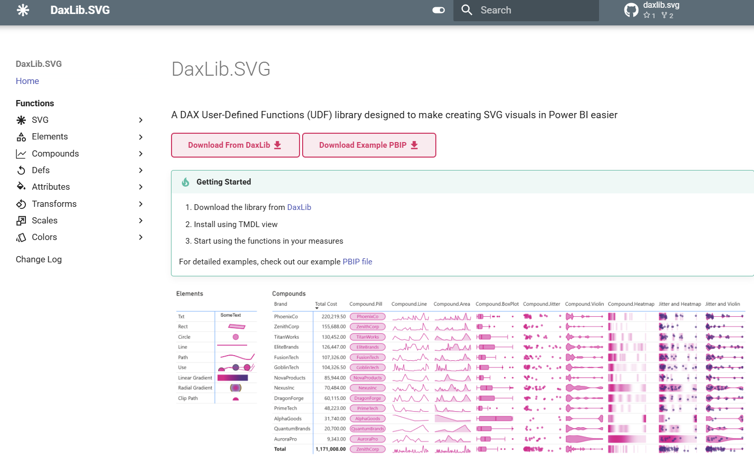Click the Transforms icon in the sidebar
Image resolution: width=754 pixels, height=464 pixels.
pyautogui.click(x=21, y=203)
